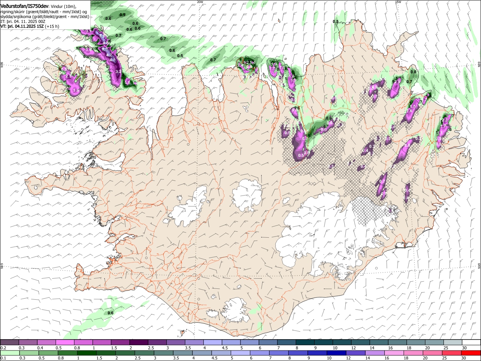Screen dimensions: 481x361
Task: Click the 0.2–0.3 swatch in purple snow scale
Action: tap(9, 342)
